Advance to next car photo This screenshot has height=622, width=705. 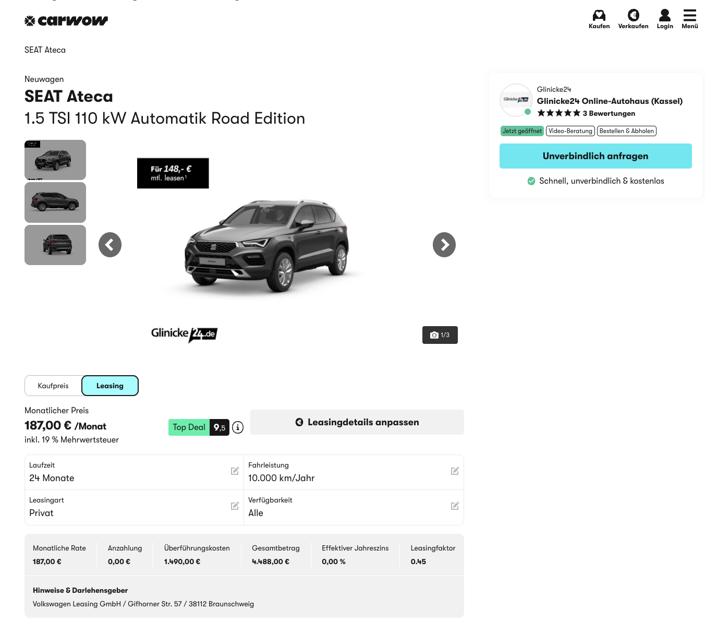pyautogui.click(x=444, y=245)
